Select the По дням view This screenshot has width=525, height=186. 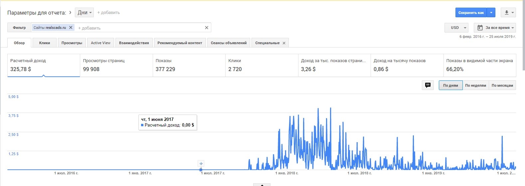450,85
